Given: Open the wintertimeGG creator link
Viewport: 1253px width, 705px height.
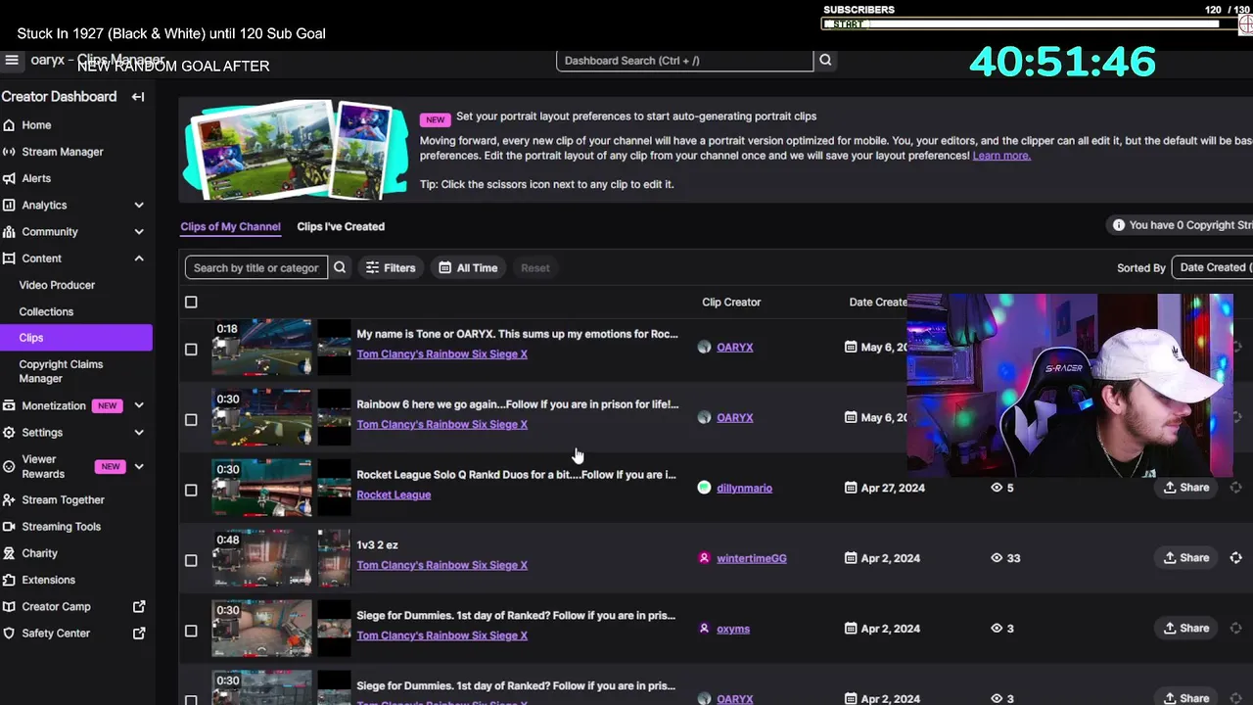Looking at the screenshot, I should click(x=752, y=558).
